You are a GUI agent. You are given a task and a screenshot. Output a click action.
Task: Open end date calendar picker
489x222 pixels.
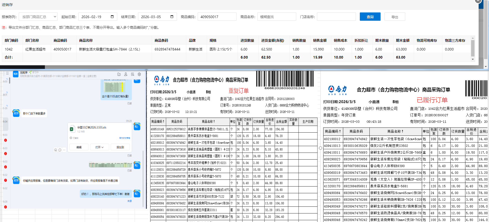pyautogui.click(x=172, y=17)
